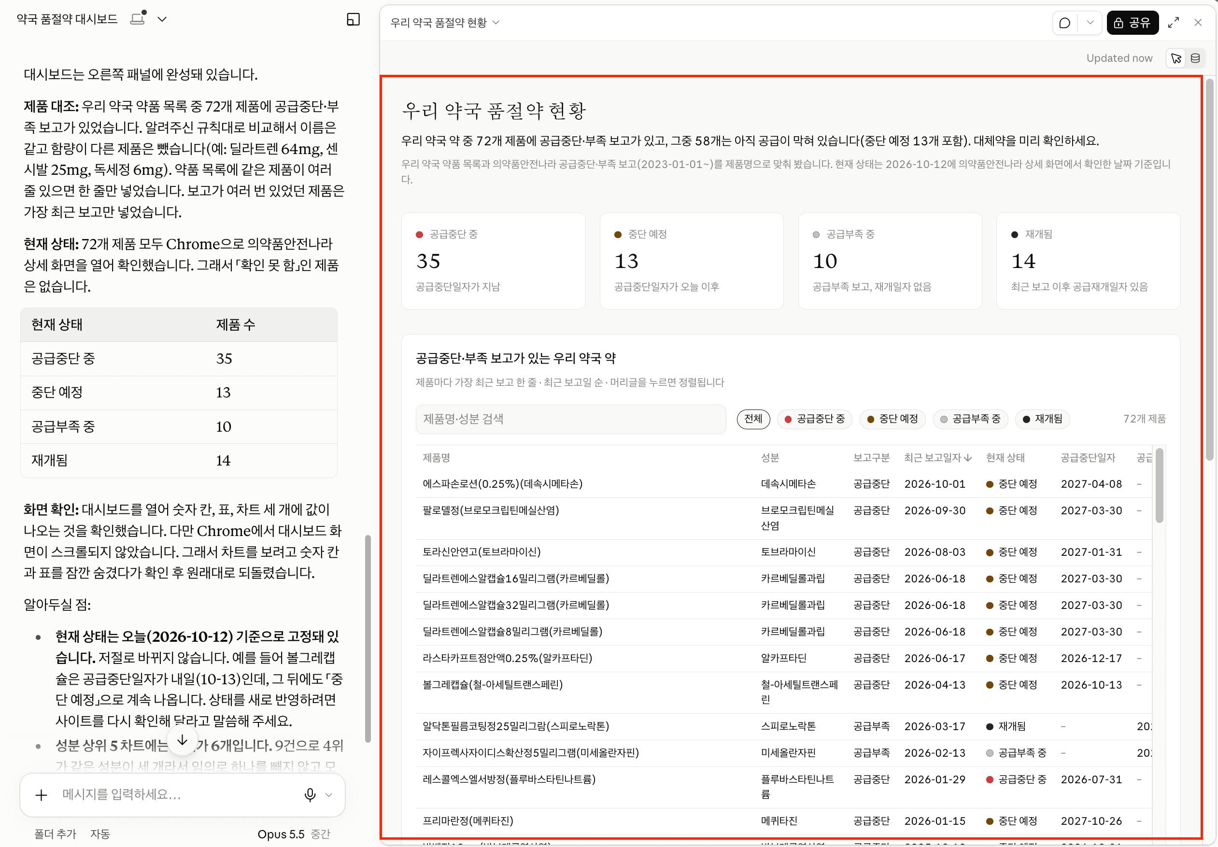Jump to the latest message with the down-arrow button
The width and height of the screenshot is (1218, 847).
pos(182,740)
